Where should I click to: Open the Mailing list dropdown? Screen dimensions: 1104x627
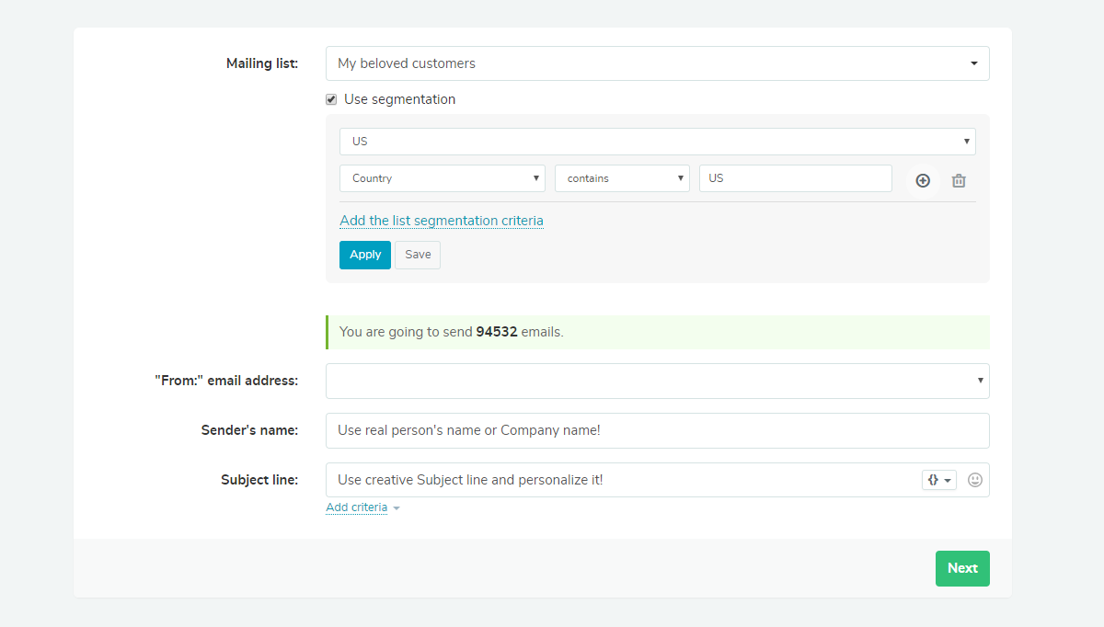point(657,63)
